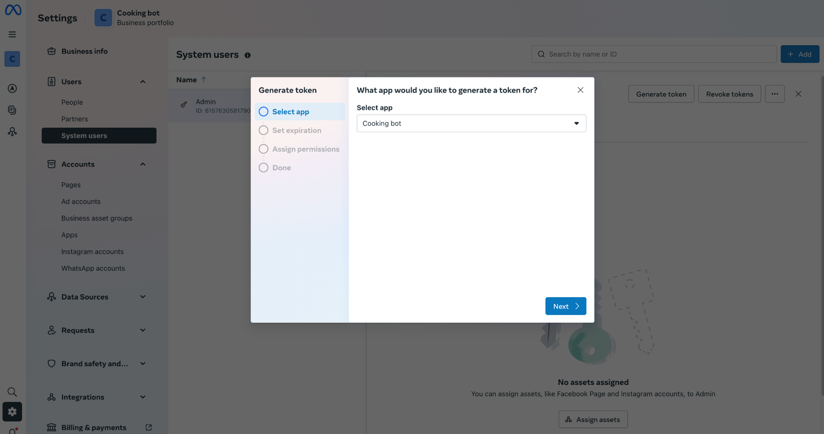824x434 pixels.
Task: Expand the Requests chevron
Action: pos(143,330)
